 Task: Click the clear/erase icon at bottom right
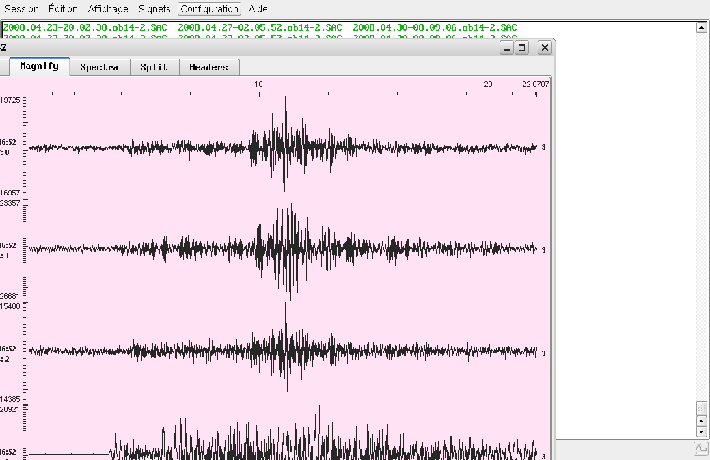pos(701,449)
